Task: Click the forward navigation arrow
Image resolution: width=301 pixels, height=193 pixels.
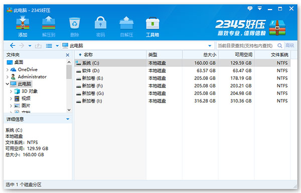Action: click(x=22, y=46)
